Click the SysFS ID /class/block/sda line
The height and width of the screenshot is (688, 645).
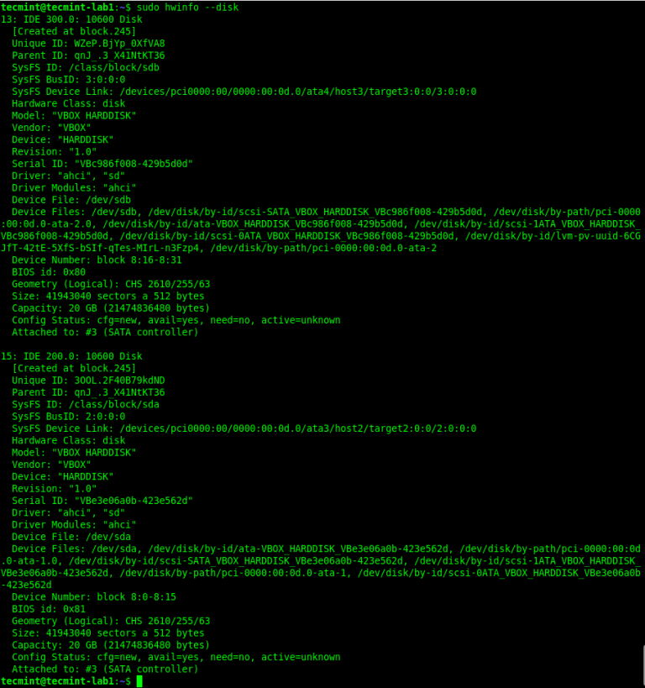click(x=86, y=405)
